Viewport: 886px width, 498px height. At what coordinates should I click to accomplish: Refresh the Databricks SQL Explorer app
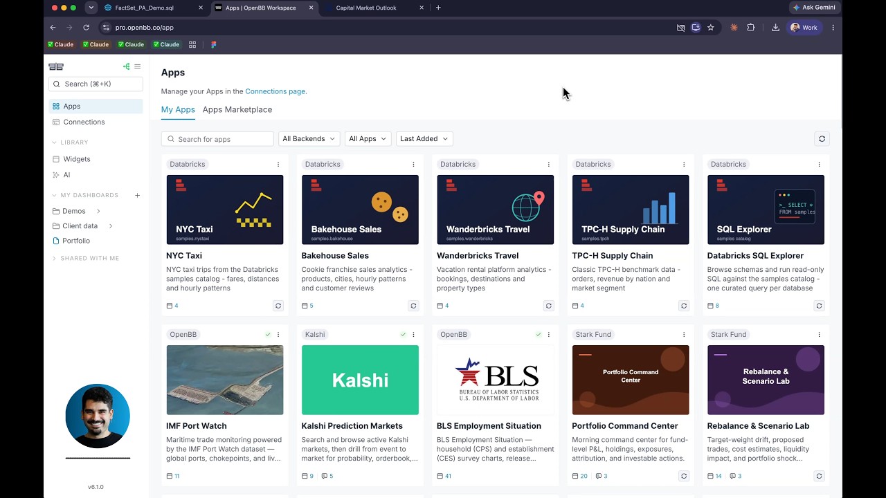819,306
